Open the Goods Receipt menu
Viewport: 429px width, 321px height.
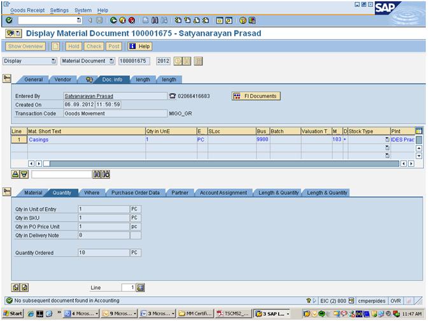tap(27, 10)
